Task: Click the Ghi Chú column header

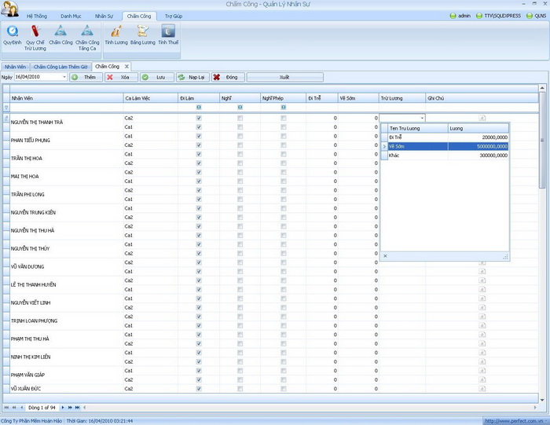Action: click(x=482, y=98)
